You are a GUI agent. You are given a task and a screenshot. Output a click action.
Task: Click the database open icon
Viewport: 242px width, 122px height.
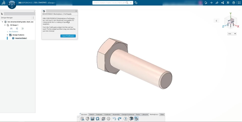click(82, 119)
